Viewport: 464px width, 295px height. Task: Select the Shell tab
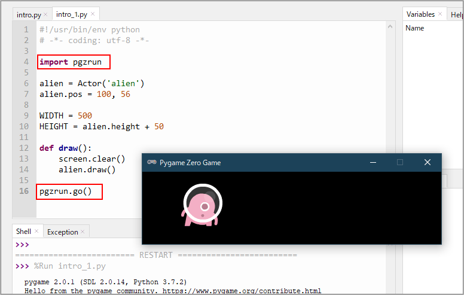[x=23, y=232]
